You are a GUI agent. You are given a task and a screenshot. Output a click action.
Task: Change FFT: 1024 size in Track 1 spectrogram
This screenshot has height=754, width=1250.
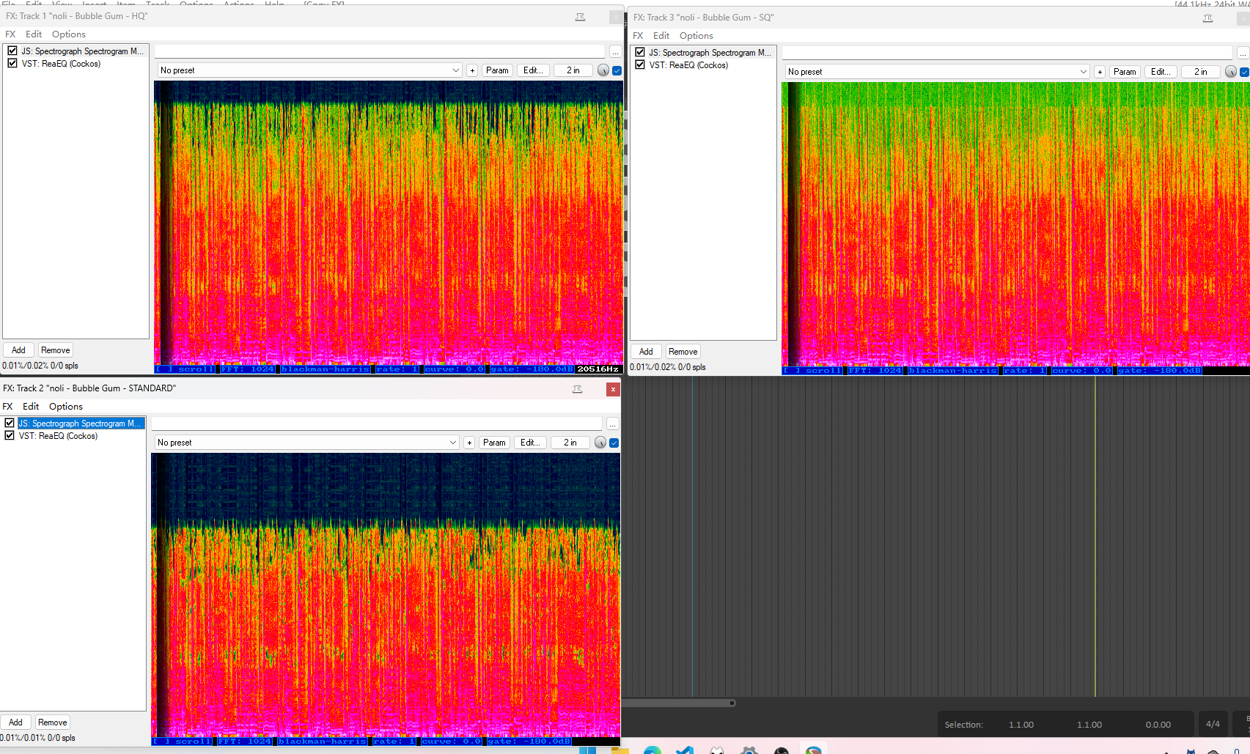[x=247, y=369]
